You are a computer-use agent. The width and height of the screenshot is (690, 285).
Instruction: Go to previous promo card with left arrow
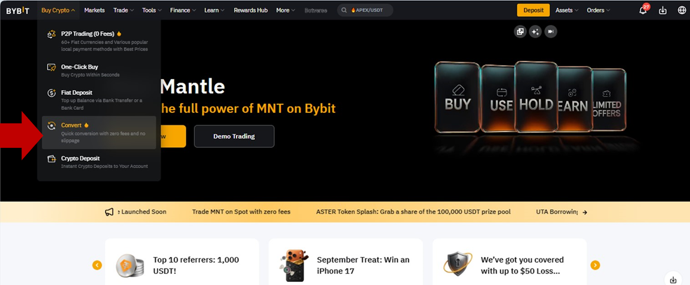[97, 265]
